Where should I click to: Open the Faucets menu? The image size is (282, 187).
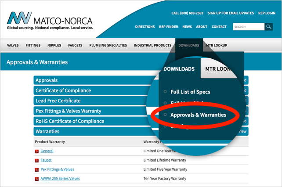coord(75,45)
